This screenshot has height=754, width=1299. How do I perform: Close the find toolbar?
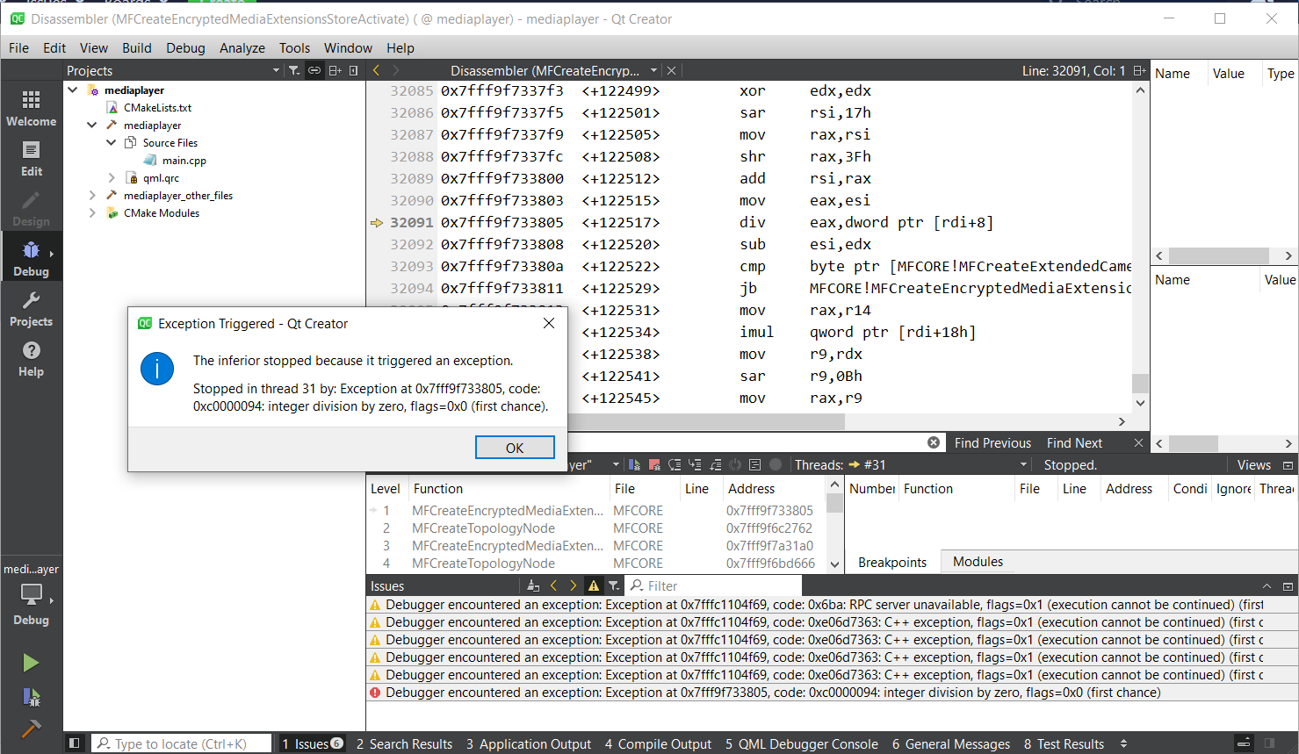(1139, 442)
